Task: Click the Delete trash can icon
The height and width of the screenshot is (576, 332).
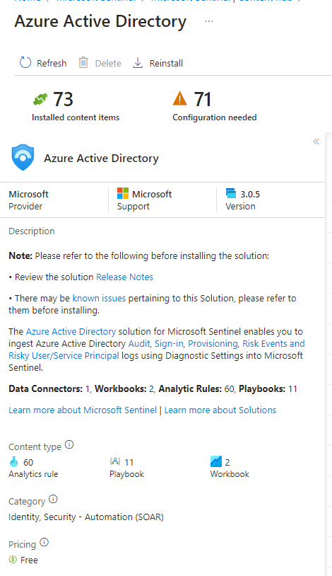Action: pyautogui.click(x=83, y=63)
